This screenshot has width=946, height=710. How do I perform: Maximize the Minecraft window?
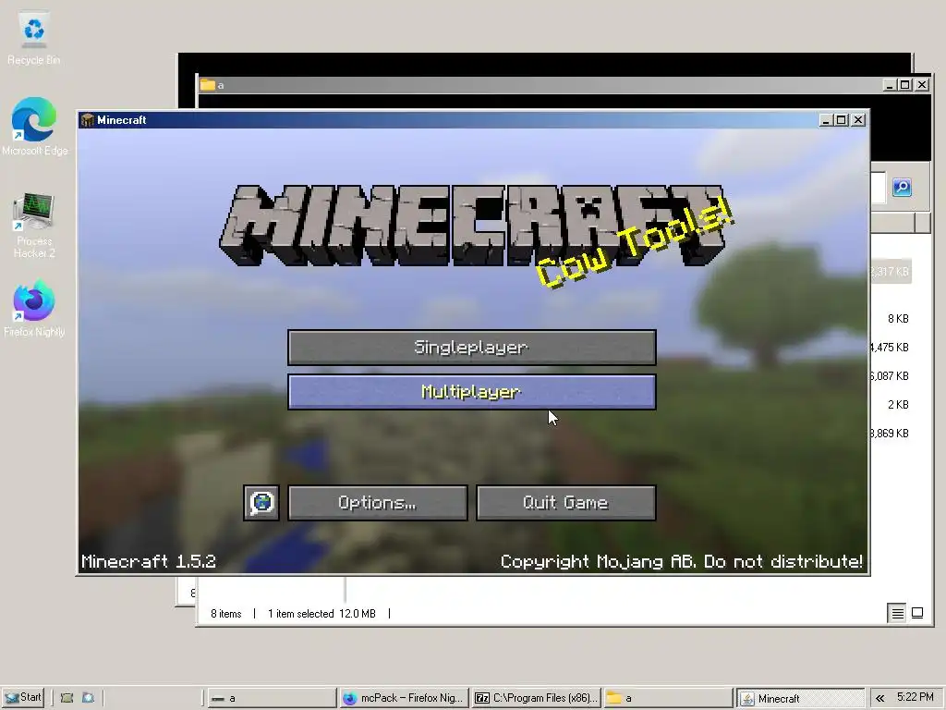841,120
